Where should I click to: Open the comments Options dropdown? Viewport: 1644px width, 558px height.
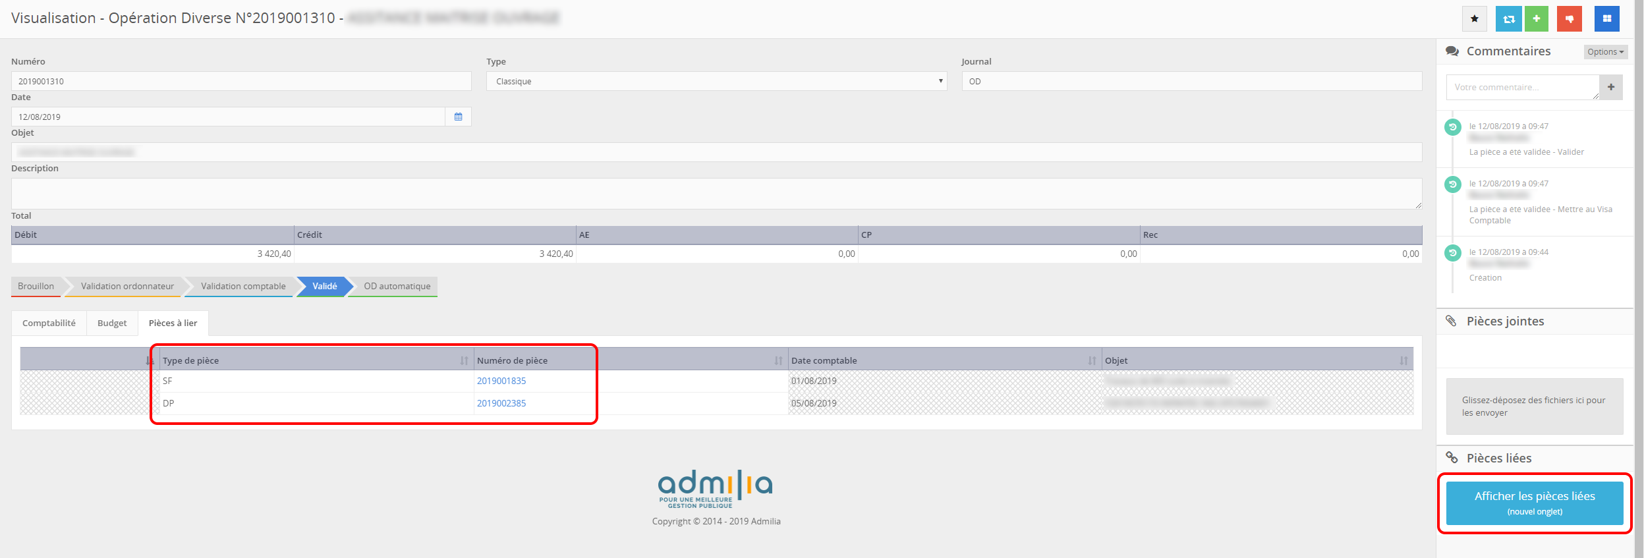coord(1605,52)
